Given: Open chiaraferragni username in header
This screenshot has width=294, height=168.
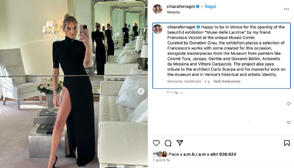Looking at the screenshot, I should coord(181,7).
